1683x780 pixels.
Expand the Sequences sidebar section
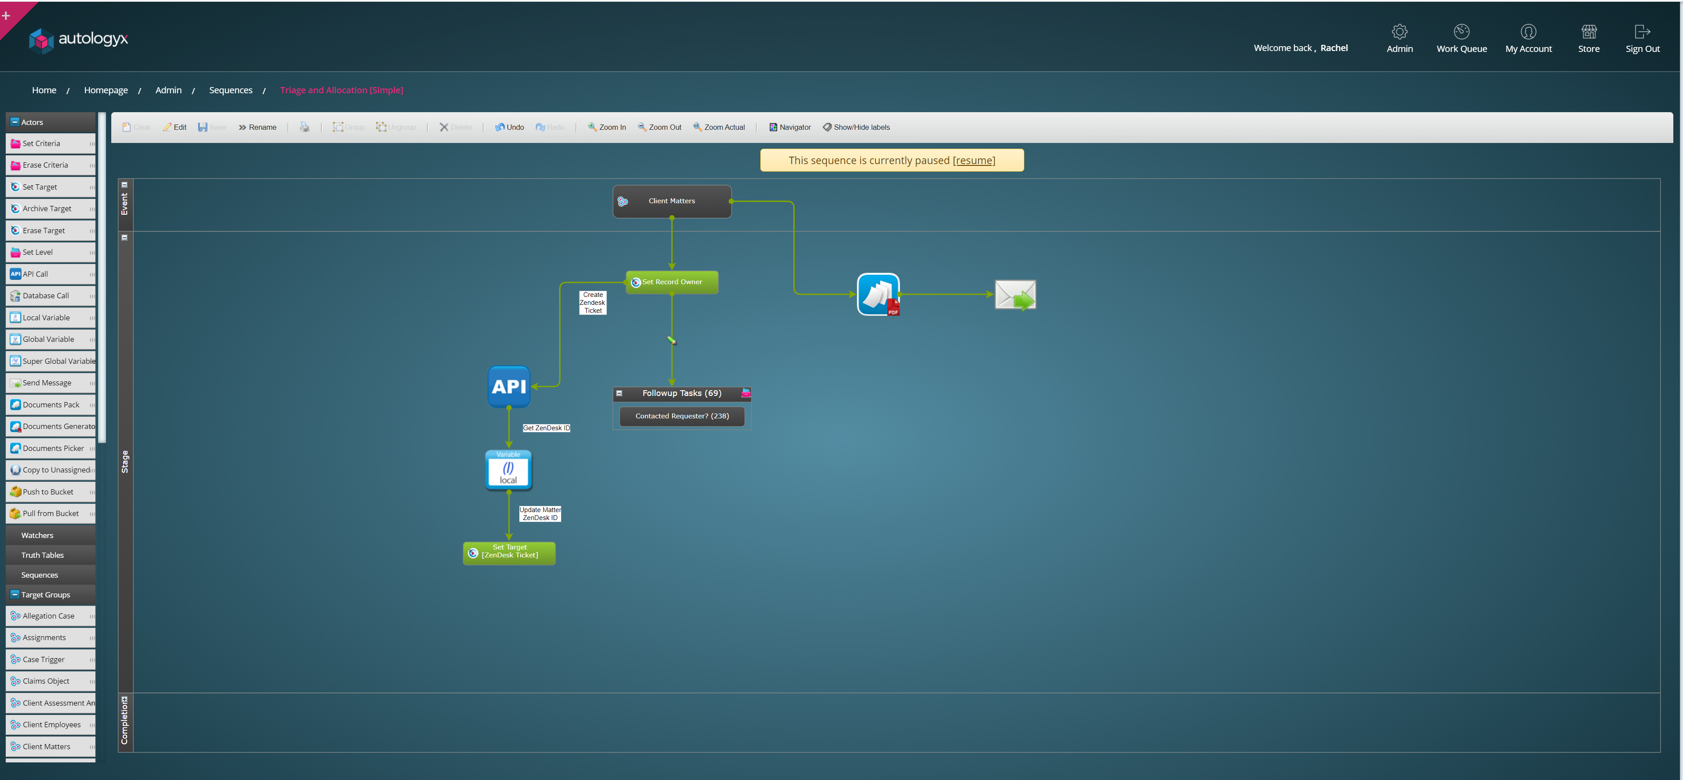pos(50,575)
